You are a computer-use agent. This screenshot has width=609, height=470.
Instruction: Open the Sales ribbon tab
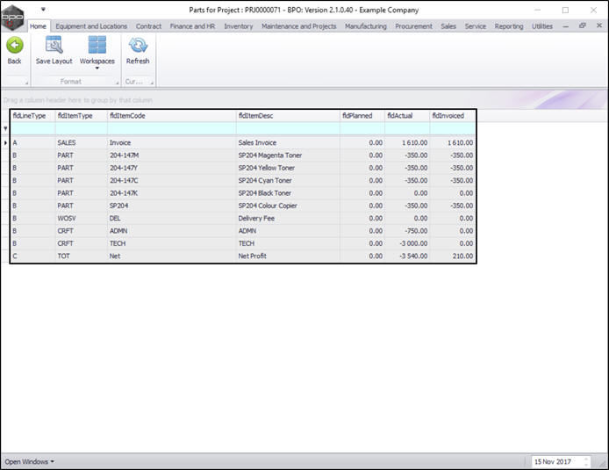(448, 26)
